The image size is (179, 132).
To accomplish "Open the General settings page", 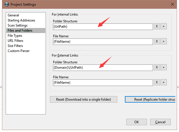I will pos(13,15).
